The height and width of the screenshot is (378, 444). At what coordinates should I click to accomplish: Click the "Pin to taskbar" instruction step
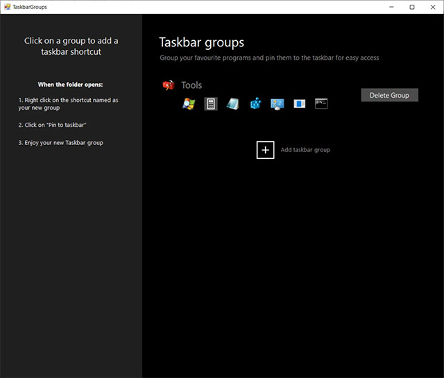pos(52,125)
